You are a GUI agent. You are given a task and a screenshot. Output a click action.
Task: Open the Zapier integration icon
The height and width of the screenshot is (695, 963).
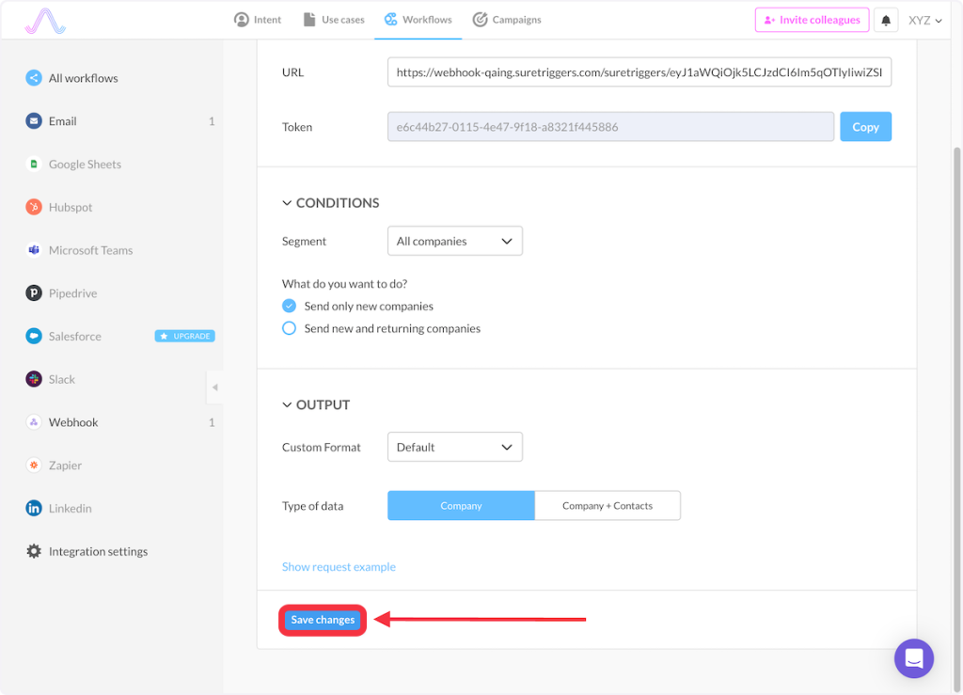pyautogui.click(x=34, y=466)
